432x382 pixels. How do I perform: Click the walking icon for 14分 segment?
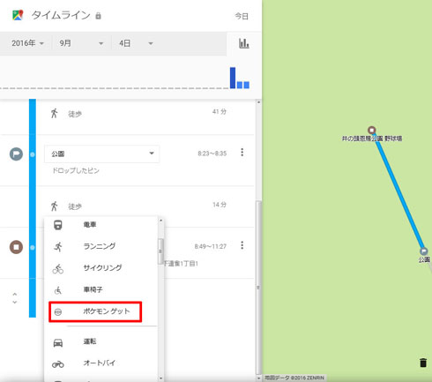(54, 206)
